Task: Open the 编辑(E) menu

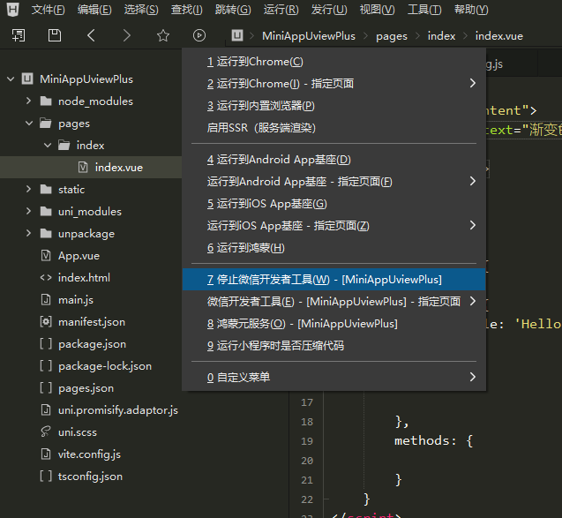Action: [94, 10]
